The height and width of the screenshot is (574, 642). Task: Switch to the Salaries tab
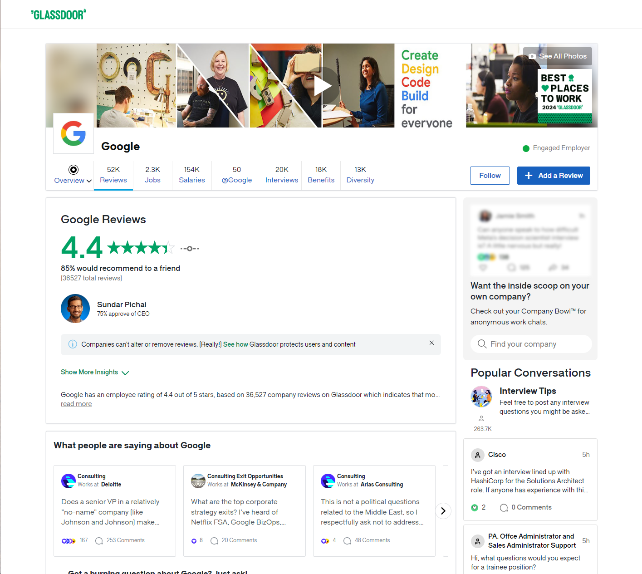point(192,175)
